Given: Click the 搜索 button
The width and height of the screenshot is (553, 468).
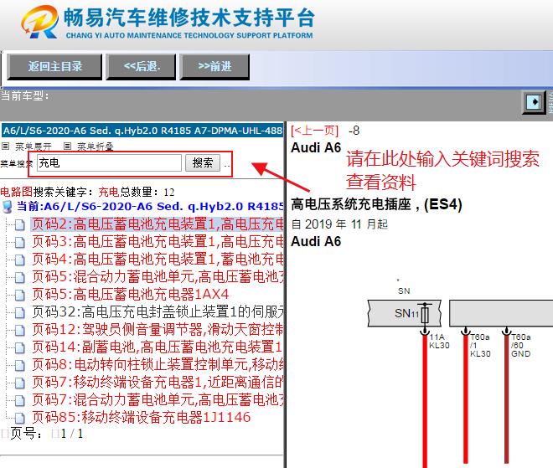Looking at the screenshot, I should click(203, 162).
